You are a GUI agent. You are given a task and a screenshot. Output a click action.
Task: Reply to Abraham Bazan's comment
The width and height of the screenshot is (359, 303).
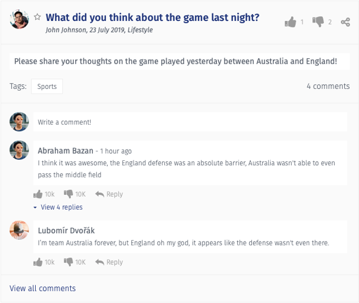tap(109, 194)
